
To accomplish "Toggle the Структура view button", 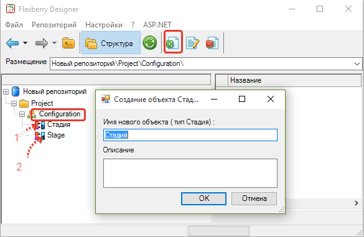I will click(111, 43).
